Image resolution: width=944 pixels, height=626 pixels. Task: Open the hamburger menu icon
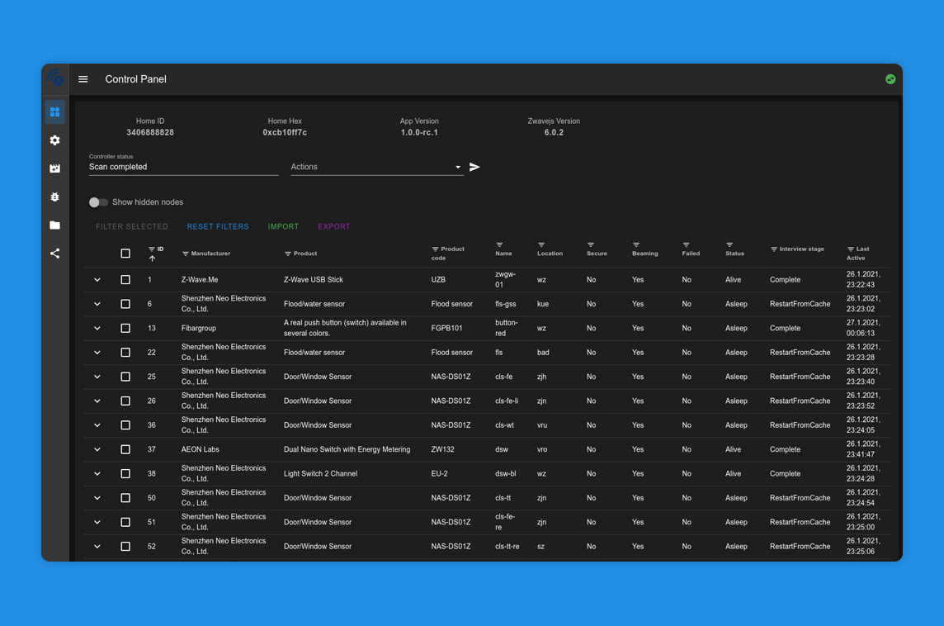[83, 79]
